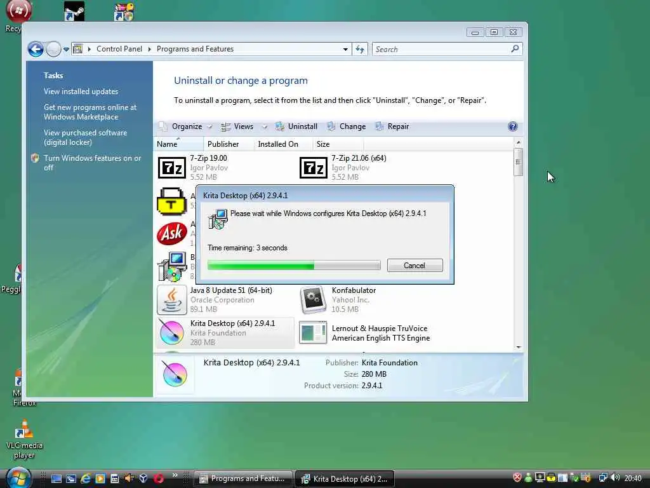Open the recent pages dropdown arrow
This screenshot has height=488, width=650.
point(66,50)
